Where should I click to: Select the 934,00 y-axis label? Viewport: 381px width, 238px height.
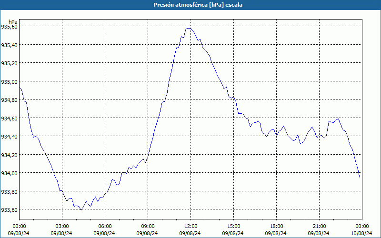(x=9, y=173)
